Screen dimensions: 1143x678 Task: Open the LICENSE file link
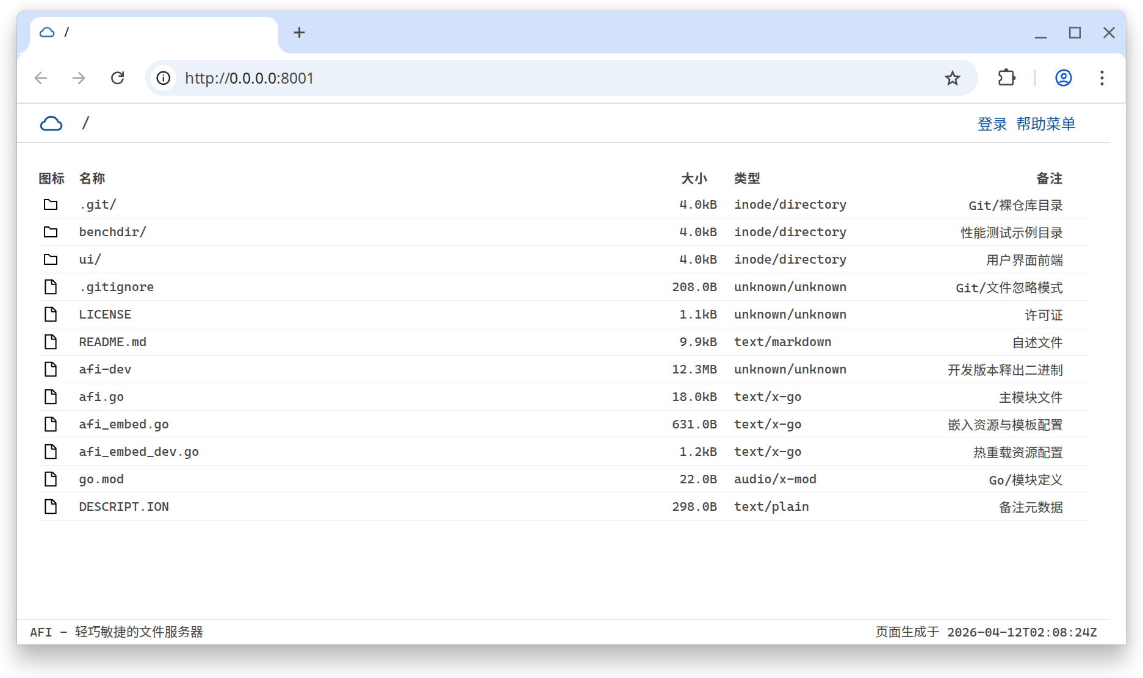(x=105, y=314)
